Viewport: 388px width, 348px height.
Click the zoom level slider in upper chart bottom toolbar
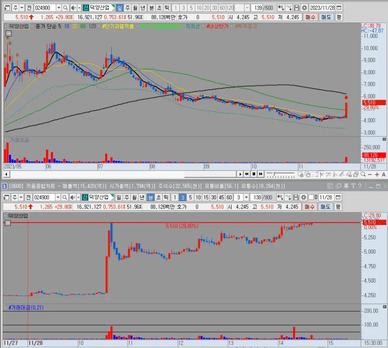tap(281, 175)
